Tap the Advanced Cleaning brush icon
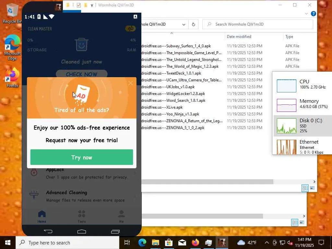The height and width of the screenshot is (249, 332). (34, 195)
